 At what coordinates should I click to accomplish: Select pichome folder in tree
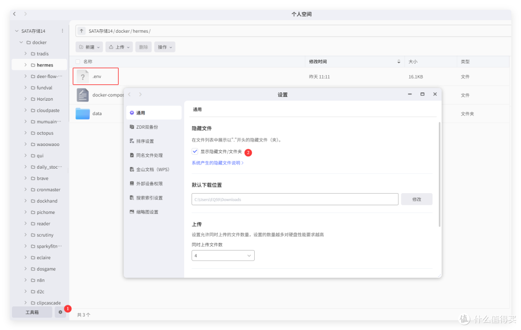point(46,212)
